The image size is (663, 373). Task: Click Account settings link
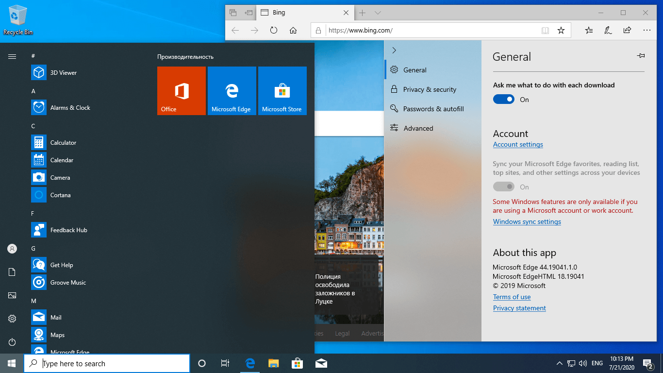518,145
